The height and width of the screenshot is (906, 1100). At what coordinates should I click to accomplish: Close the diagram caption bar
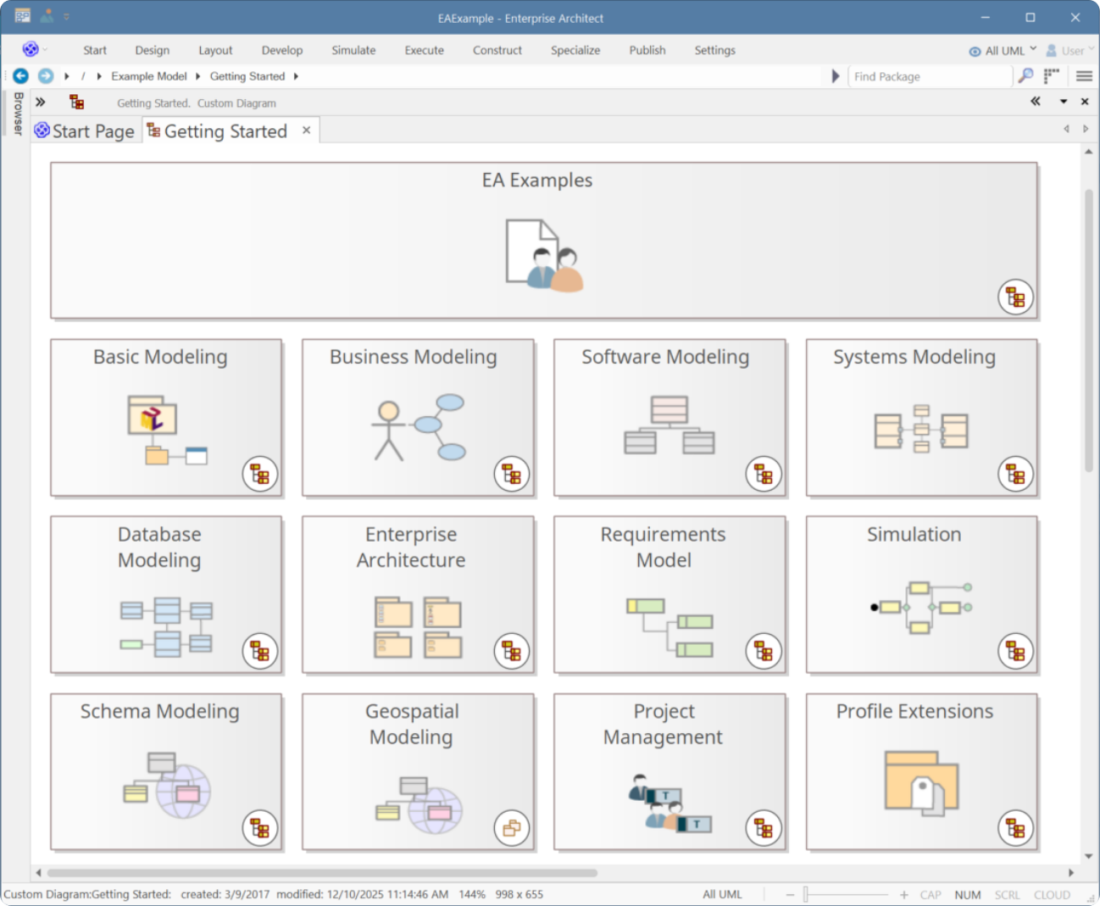[x=1085, y=102]
